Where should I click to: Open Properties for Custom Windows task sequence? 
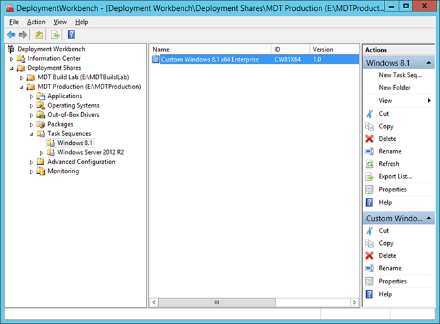pos(392,281)
